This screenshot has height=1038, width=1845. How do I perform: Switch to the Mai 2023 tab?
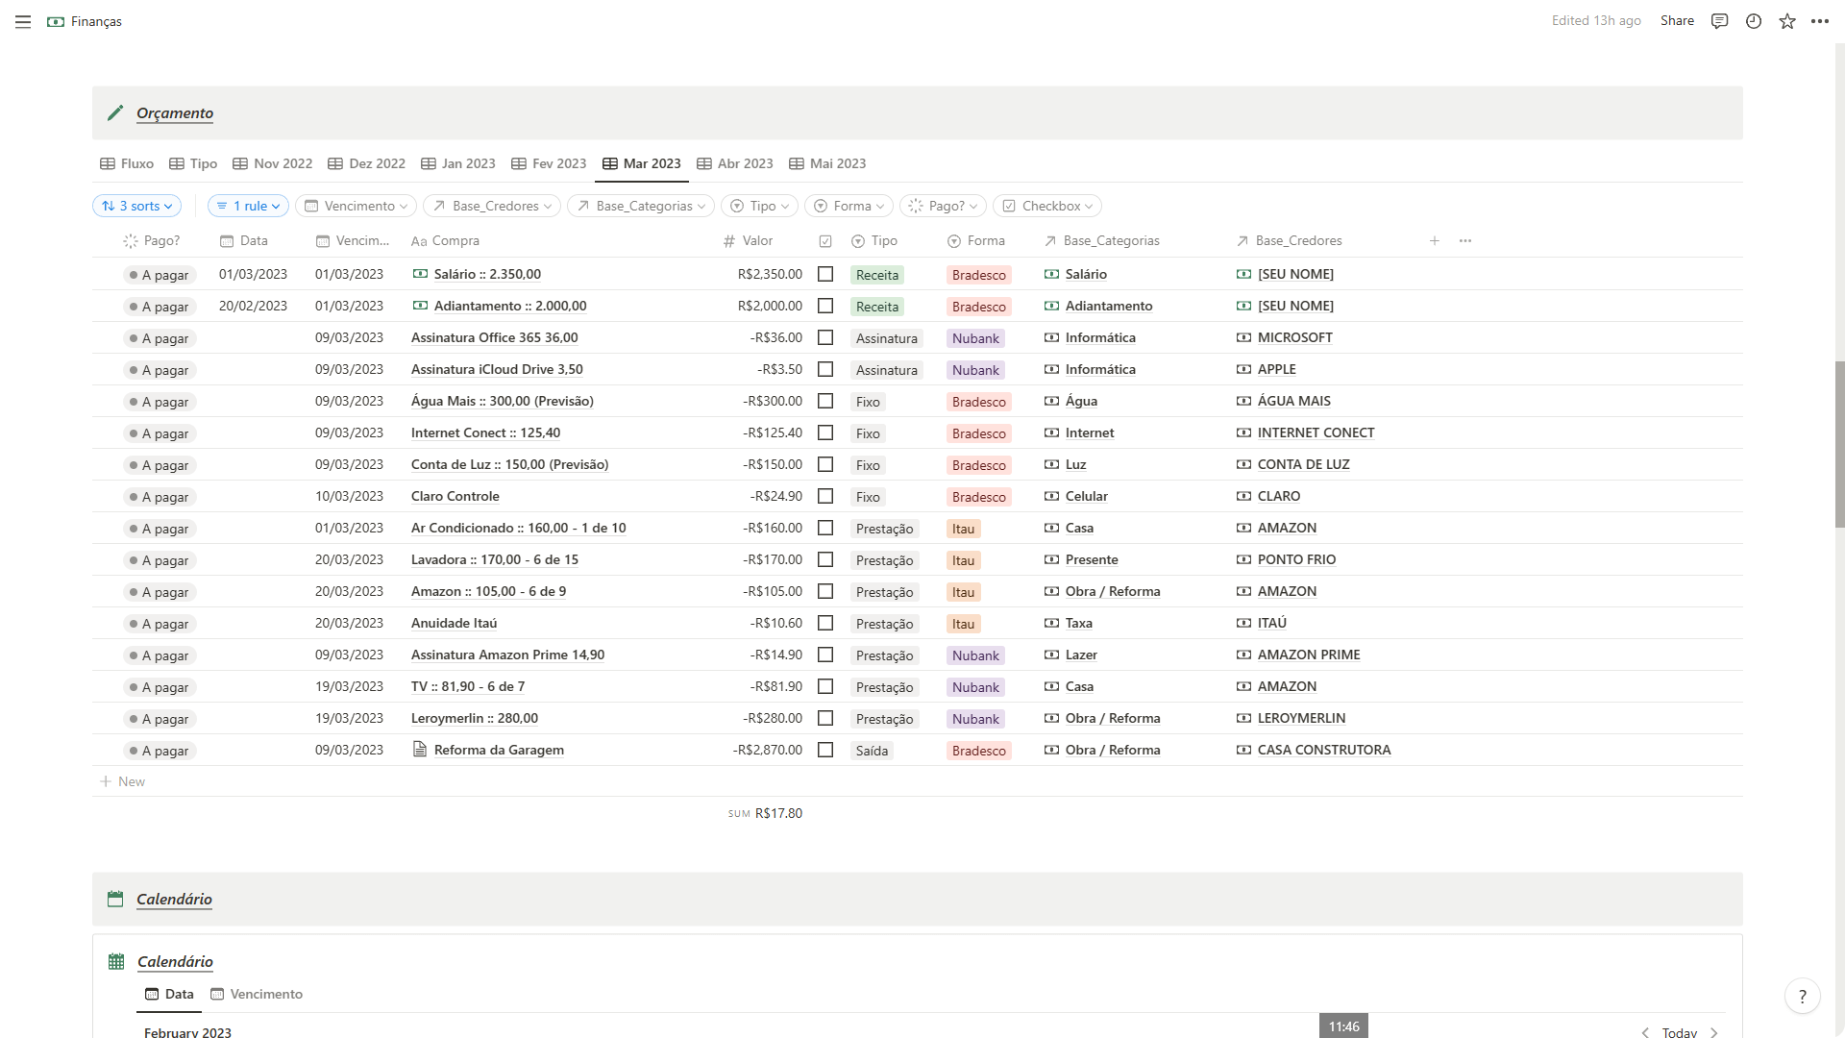click(x=827, y=163)
